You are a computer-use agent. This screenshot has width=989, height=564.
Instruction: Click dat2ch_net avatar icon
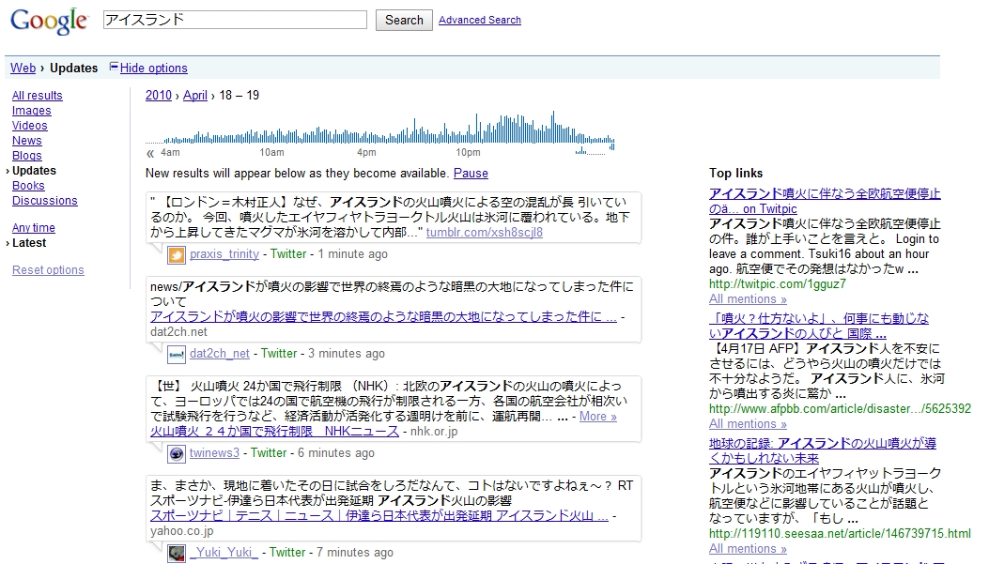[x=177, y=355]
